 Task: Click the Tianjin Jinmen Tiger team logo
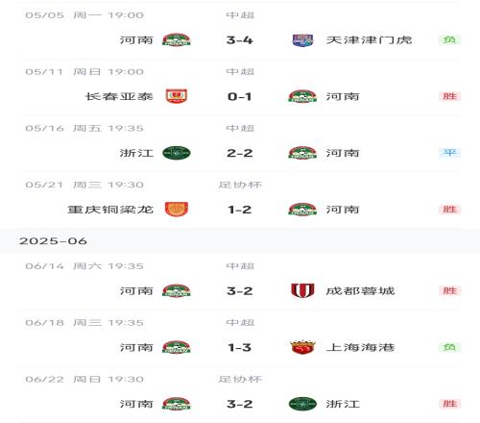tap(302, 40)
